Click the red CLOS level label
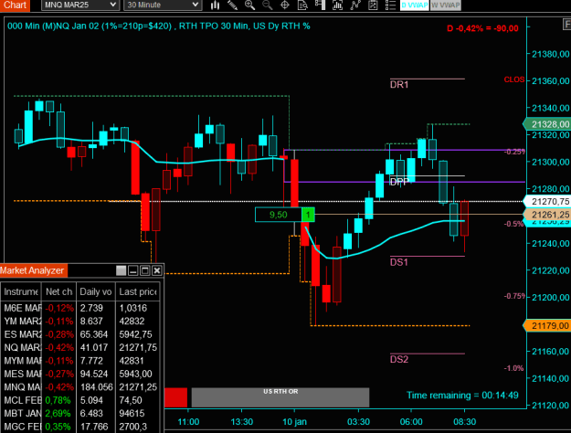The height and width of the screenshot is (433, 571). click(x=514, y=79)
